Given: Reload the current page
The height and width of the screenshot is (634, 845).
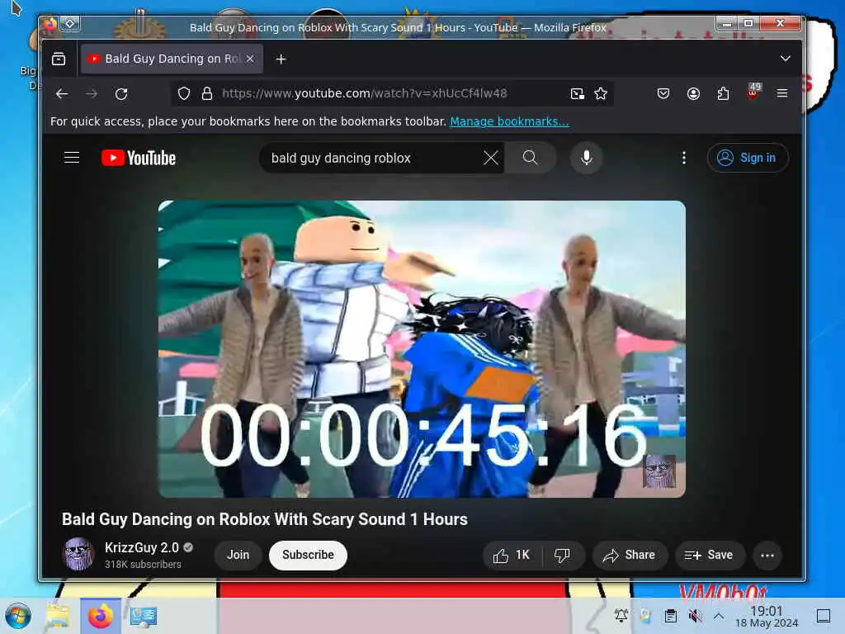Looking at the screenshot, I should [121, 94].
